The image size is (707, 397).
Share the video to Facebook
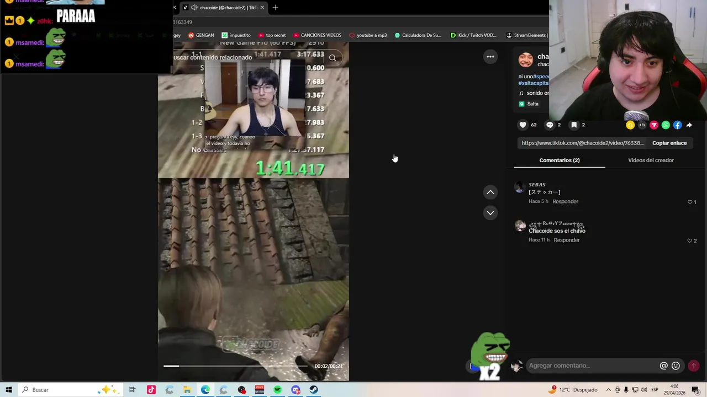pyautogui.click(x=677, y=125)
